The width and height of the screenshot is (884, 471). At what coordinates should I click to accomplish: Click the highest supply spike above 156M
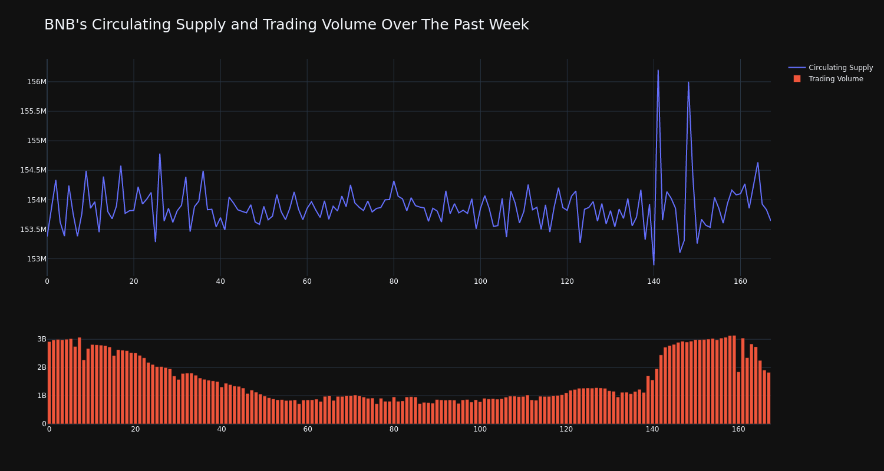coord(658,71)
